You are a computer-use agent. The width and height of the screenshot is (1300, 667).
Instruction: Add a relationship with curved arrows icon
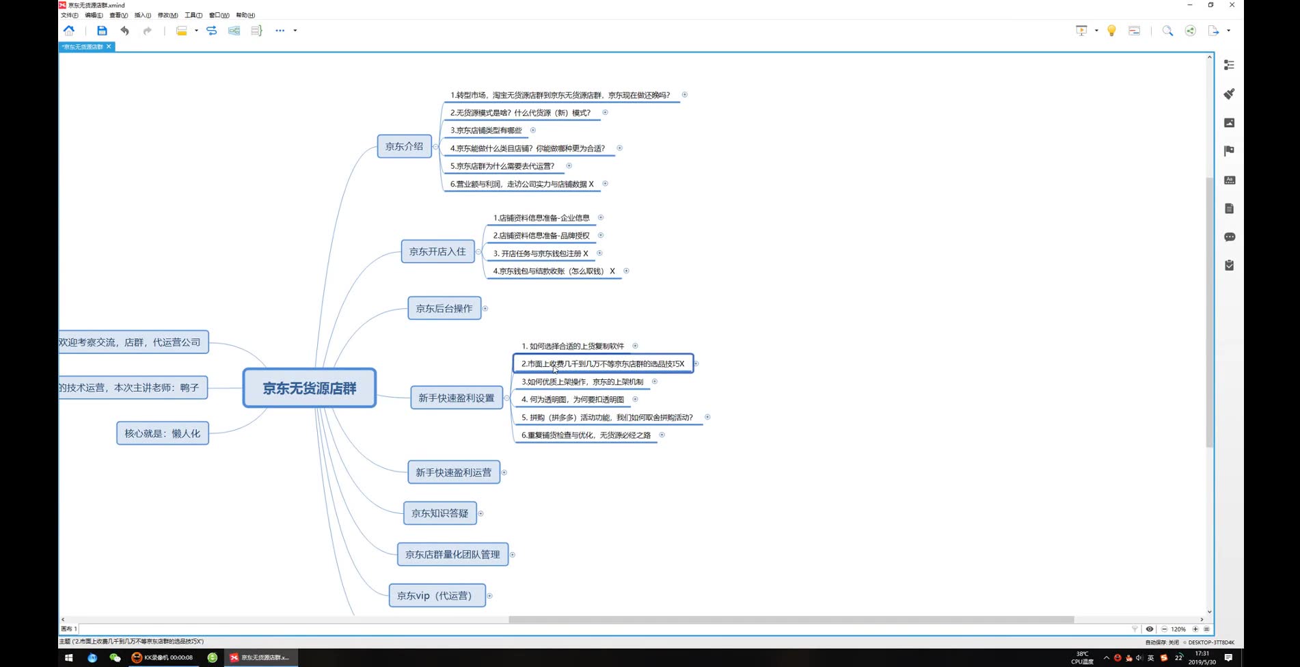coord(211,30)
